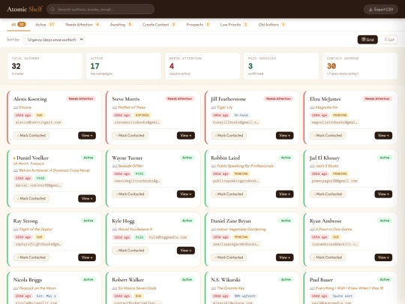Screen dimensions: 405x304
Task: Click Active badge on Wayne Turner card
Action: tap(187, 158)
